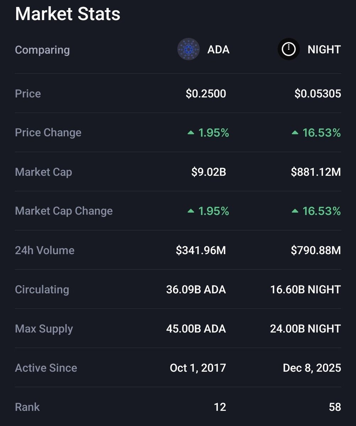This screenshot has height=426, width=356.
Task: Click max supply 24.00B NIGHT
Action: coord(306,329)
